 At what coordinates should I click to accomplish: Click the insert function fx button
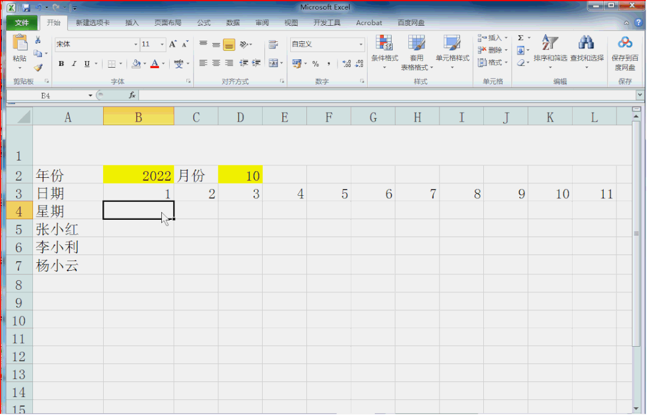point(132,95)
